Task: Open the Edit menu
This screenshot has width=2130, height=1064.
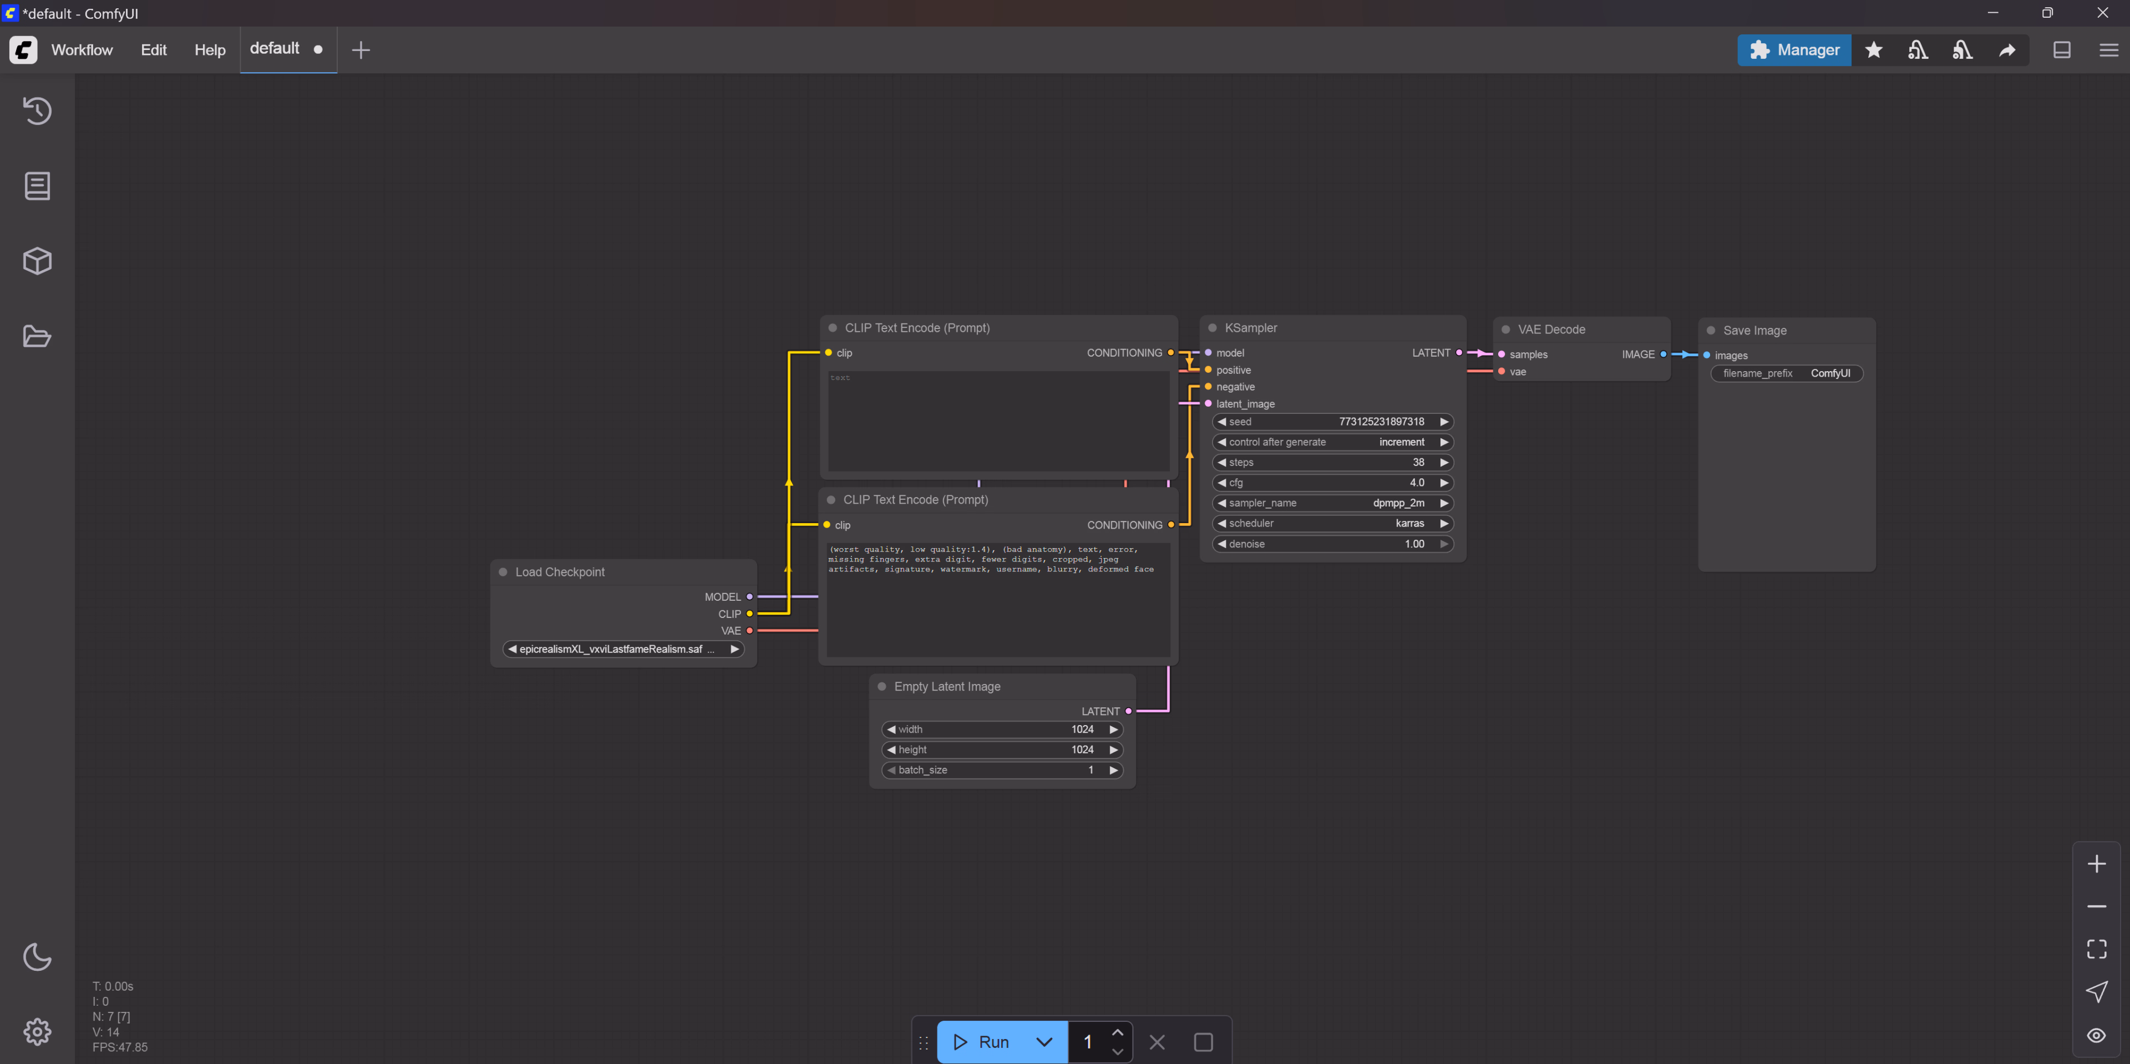Action: tap(154, 49)
